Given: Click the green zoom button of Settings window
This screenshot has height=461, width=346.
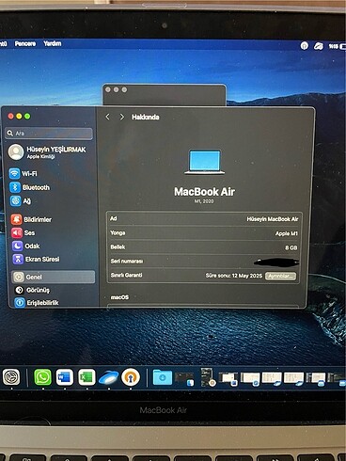Looking at the screenshot, I should pyautogui.click(x=27, y=117).
